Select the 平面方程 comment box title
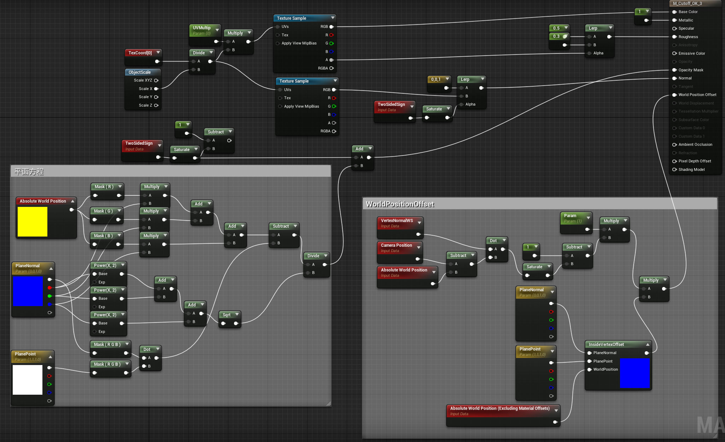725x442 pixels. coord(29,172)
